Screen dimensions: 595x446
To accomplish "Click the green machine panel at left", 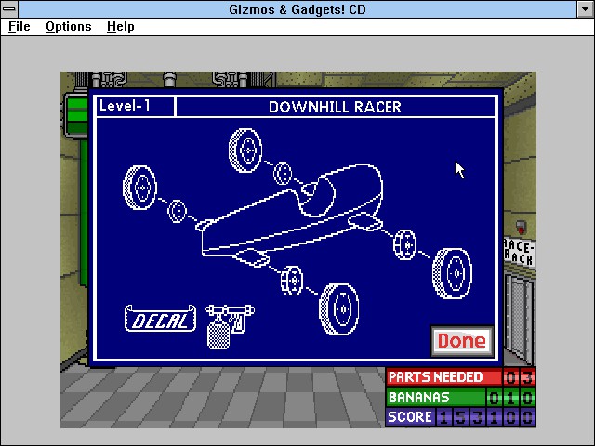I will [x=75, y=115].
